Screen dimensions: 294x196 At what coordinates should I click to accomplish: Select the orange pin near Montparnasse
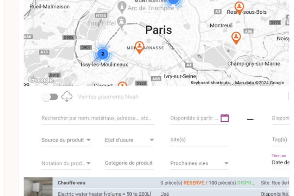click(139, 47)
